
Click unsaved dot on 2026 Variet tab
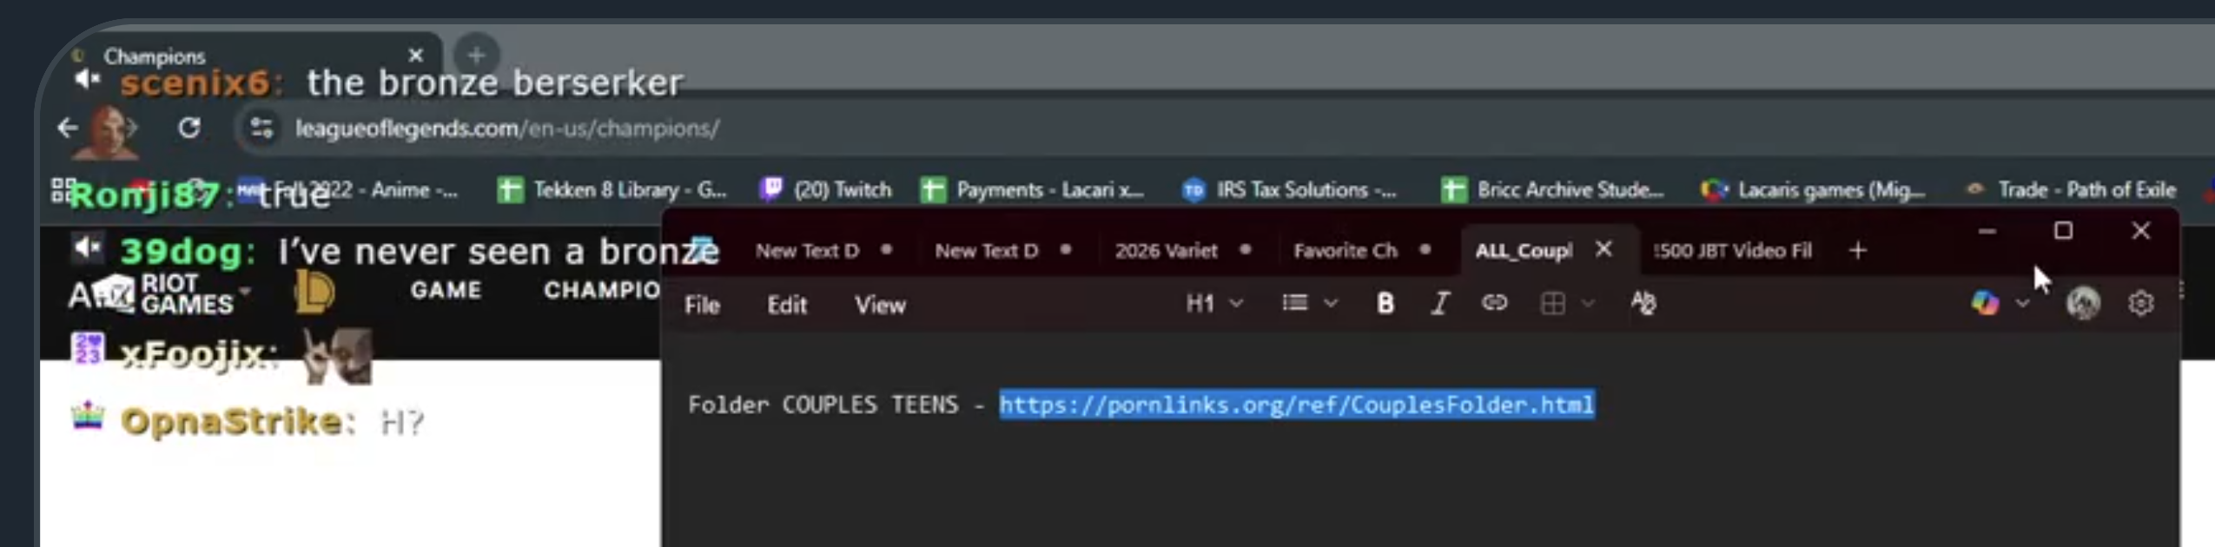point(1246,250)
